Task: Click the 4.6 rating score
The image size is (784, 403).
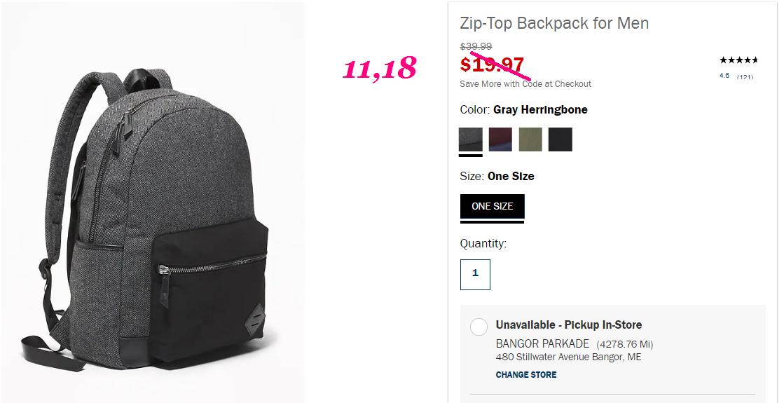Action: click(724, 76)
